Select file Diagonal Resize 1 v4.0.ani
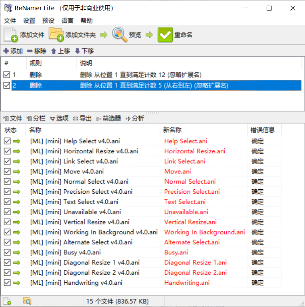Viewport: 305px width, 307px height. 85,263
